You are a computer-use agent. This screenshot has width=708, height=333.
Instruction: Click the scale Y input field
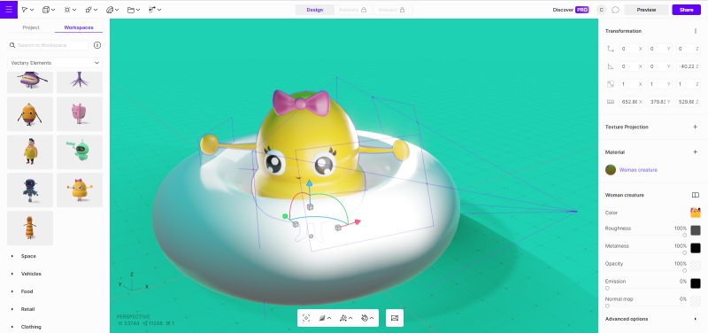point(659,84)
